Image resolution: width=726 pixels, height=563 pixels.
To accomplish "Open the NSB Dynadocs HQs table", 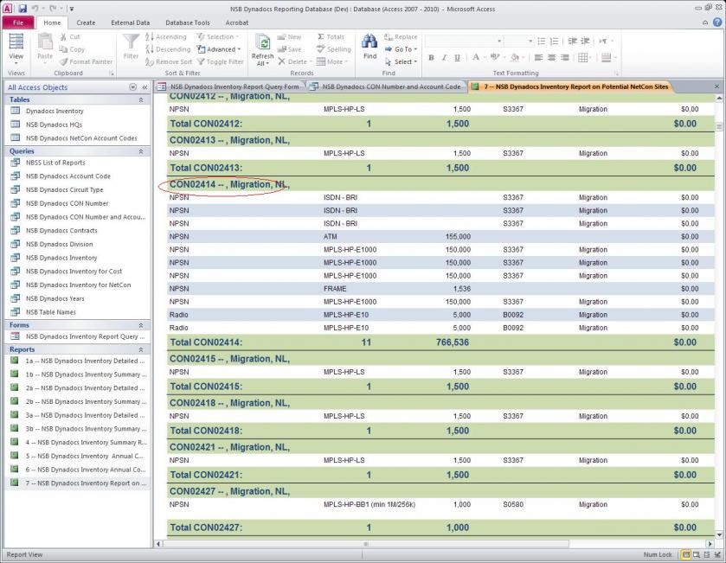I will 54,125.
